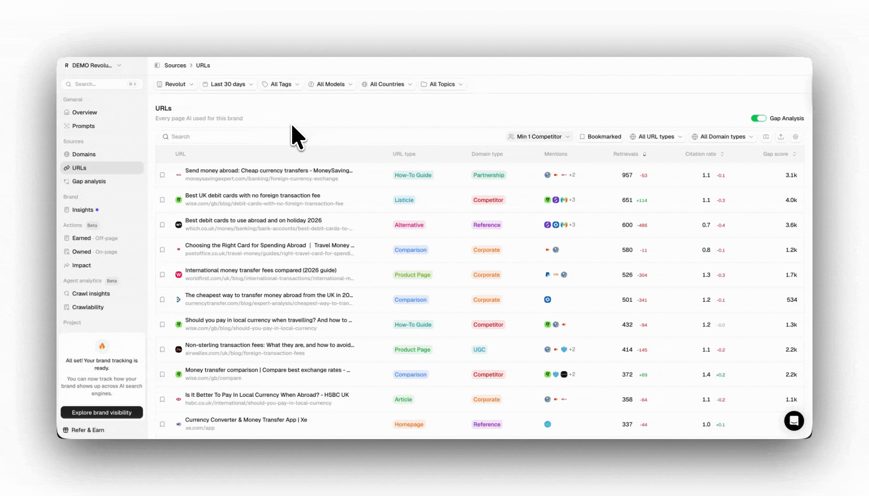Image resolution: width=869 pixels, height=496 pixels.
Task: Bookmark the 'Best UK debit cards' row
Action: coord(162,200)
